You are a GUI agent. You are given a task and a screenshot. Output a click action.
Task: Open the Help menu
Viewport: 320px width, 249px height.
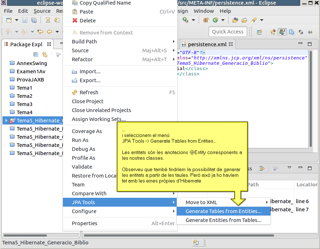pyautogui.click(x=225, y=11)
